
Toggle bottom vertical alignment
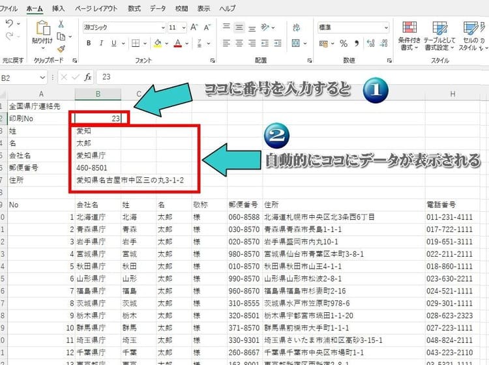[x=252, y=28]
